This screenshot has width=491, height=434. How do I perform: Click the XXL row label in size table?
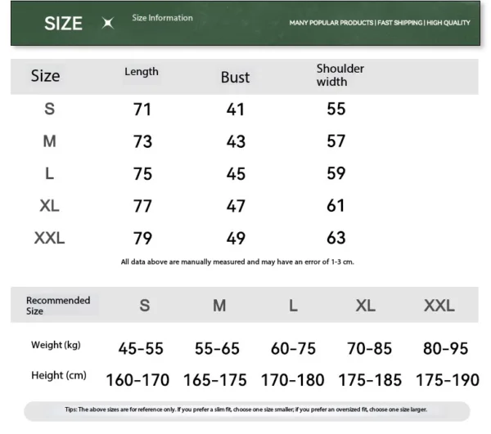[49, 239]
